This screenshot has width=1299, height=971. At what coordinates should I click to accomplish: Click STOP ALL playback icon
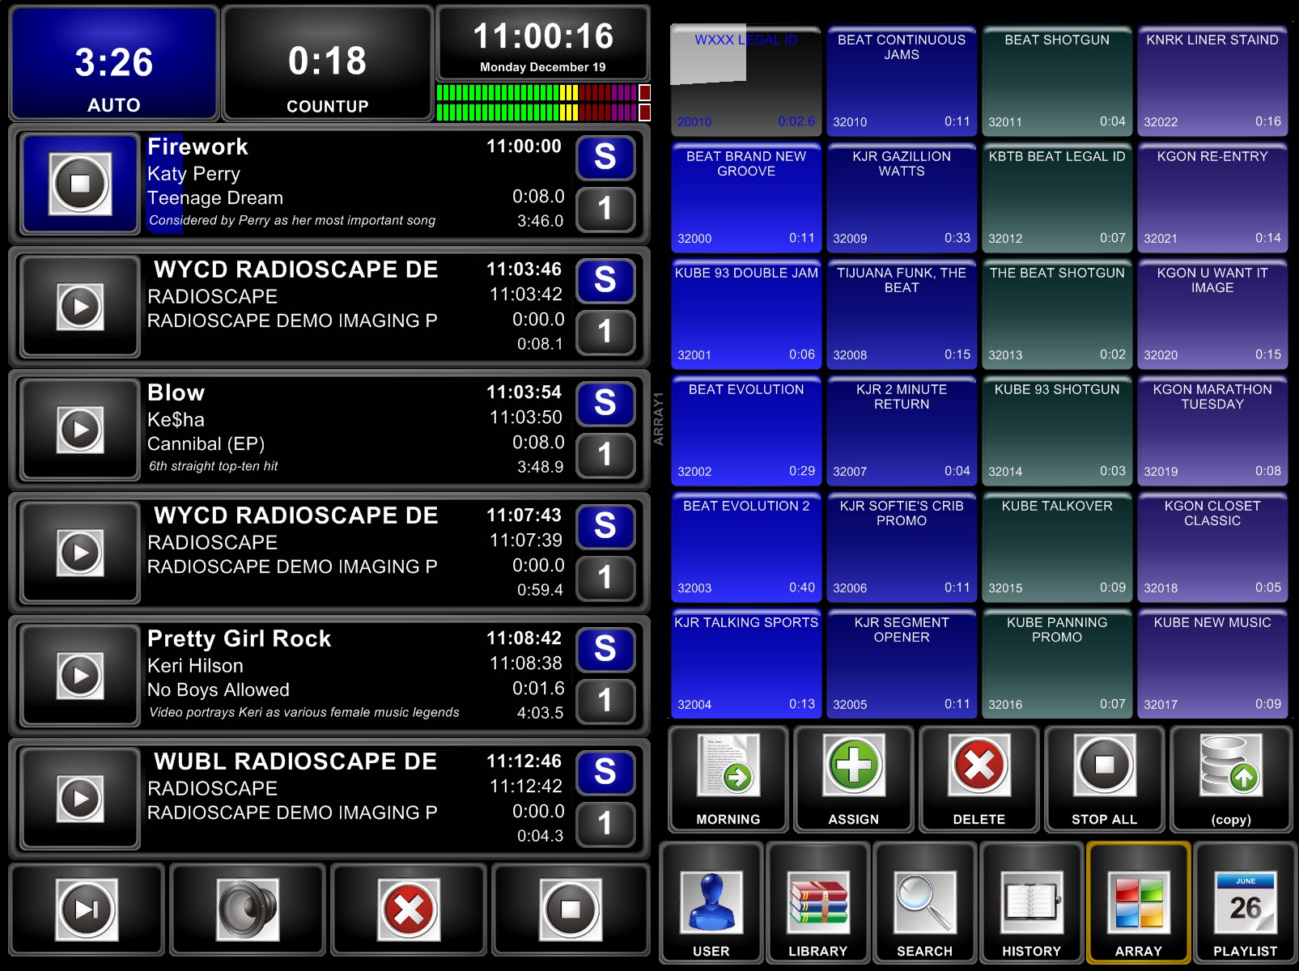(1105, 779)
